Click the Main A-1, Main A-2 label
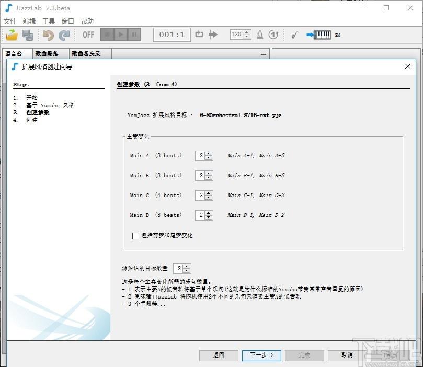Screen dimensions: 423x367 pyautogui.click(x=256, y=156)
